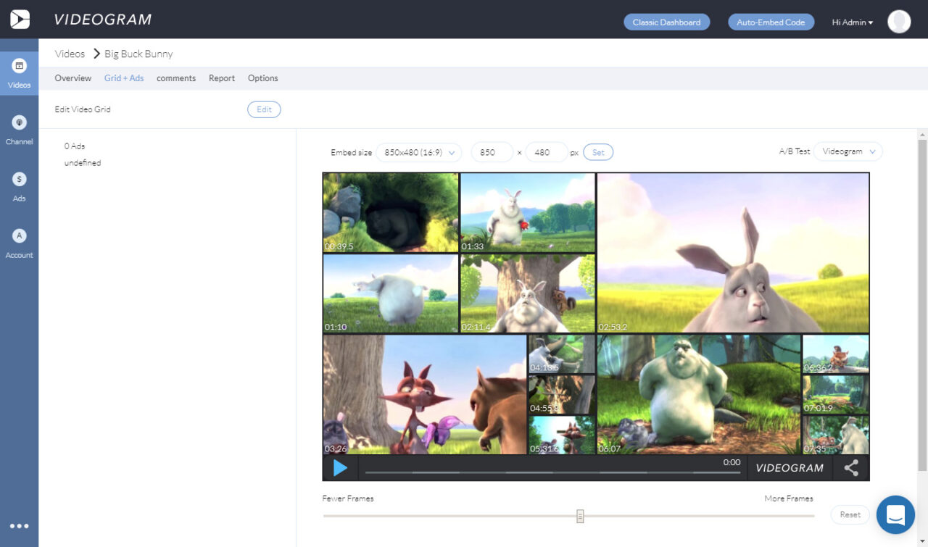Play the Big Buck Bunny video

pyautogui.click(x=340, y=468)
